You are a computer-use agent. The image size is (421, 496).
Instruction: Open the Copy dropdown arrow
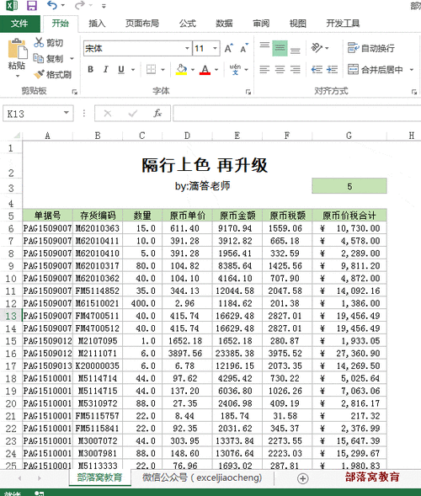coord(72,58)
